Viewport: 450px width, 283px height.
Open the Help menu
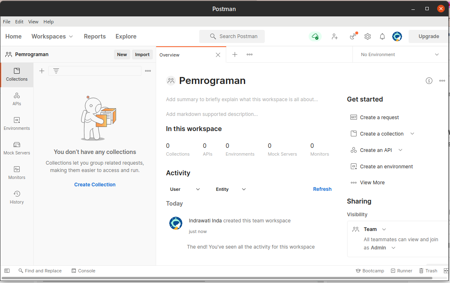48,22
